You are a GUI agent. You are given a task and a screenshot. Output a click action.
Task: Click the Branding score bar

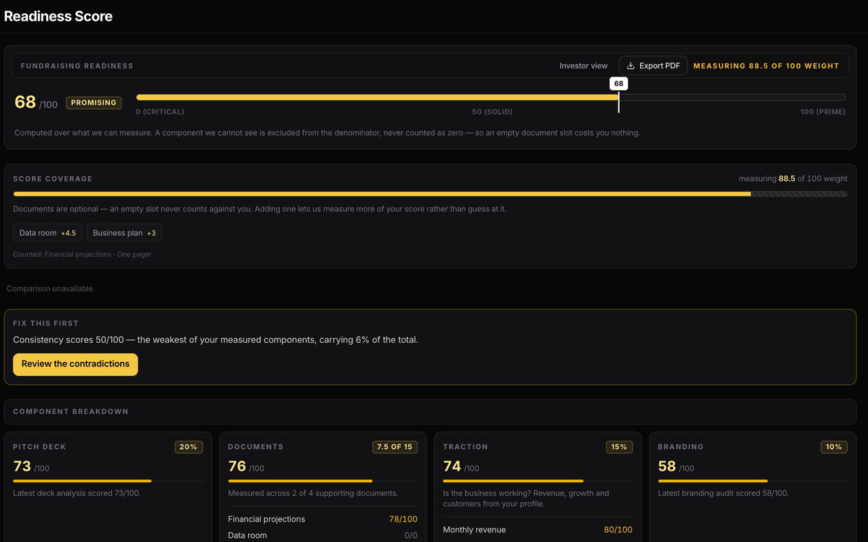(753, 481)
